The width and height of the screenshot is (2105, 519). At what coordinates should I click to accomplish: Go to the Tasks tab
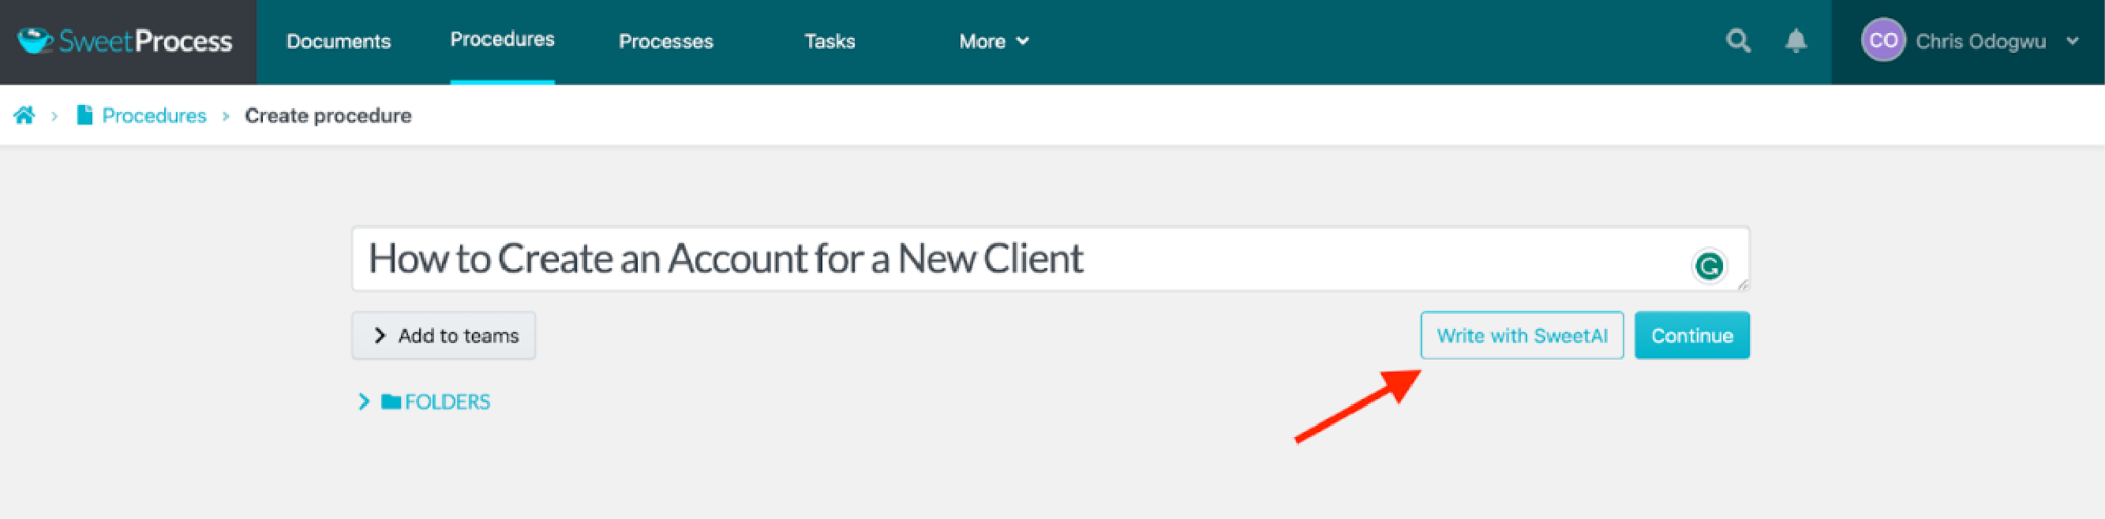tap(830, 41)
